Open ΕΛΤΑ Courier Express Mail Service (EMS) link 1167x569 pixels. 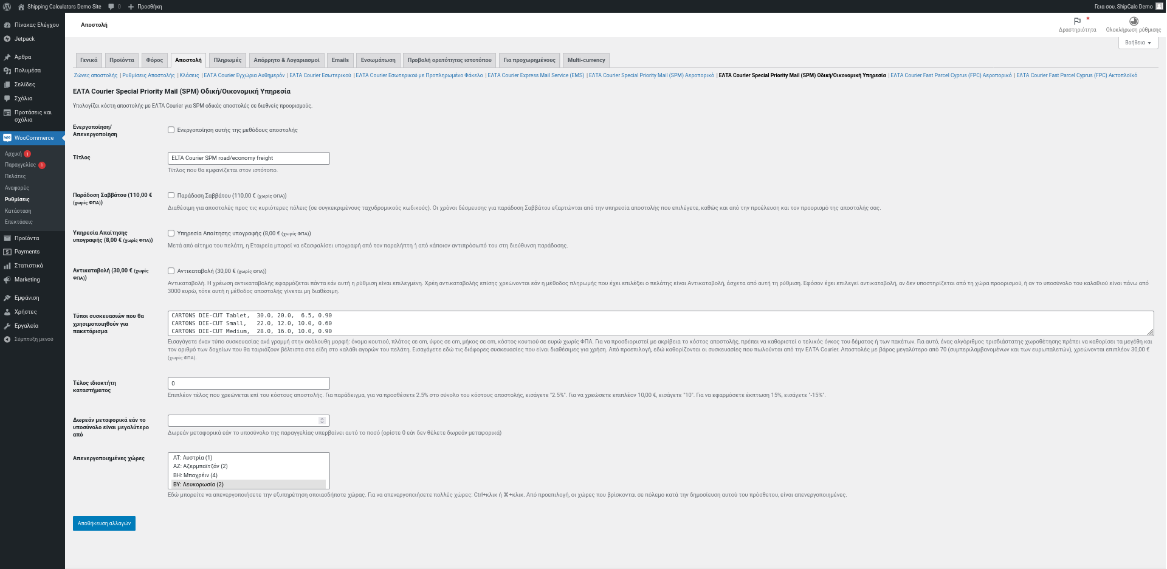(535, 75)
